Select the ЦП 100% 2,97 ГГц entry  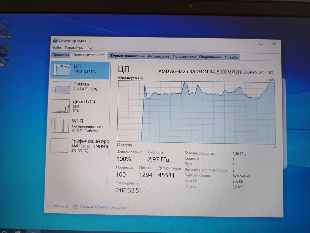pyautogui.click(x=80, y=70)
